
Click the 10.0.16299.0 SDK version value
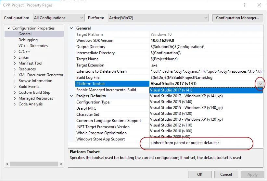pos(162,41)
